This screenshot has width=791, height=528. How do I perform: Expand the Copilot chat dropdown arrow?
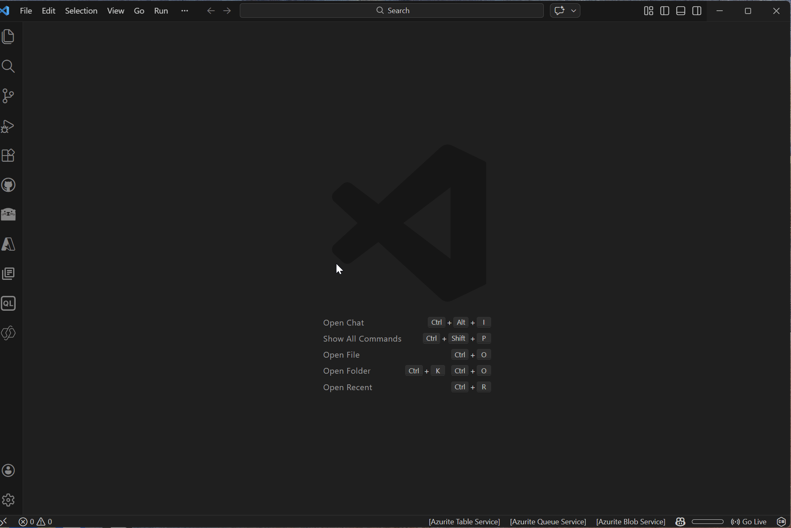click(x=573, y=11)
